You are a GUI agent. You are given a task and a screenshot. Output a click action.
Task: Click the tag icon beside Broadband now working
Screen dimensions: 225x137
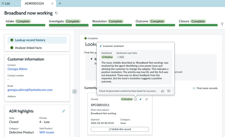[x=57, y=13]
